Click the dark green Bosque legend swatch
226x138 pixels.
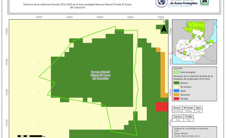pos(177,83)
